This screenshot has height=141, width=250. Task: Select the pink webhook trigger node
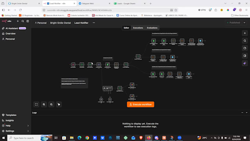(73, 64)
